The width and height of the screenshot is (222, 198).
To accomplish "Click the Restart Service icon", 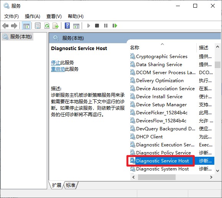I will 115,26.
